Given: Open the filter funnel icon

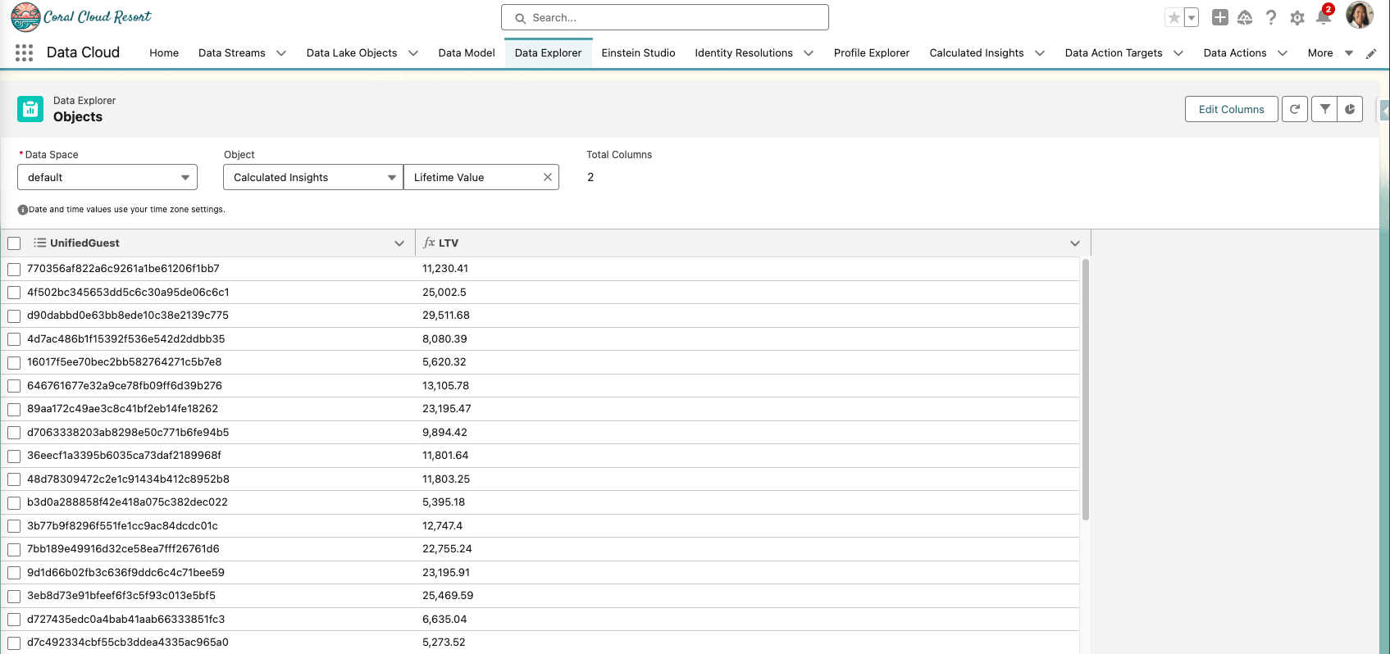Looking at the screenshot, I should coord(1324,109).
